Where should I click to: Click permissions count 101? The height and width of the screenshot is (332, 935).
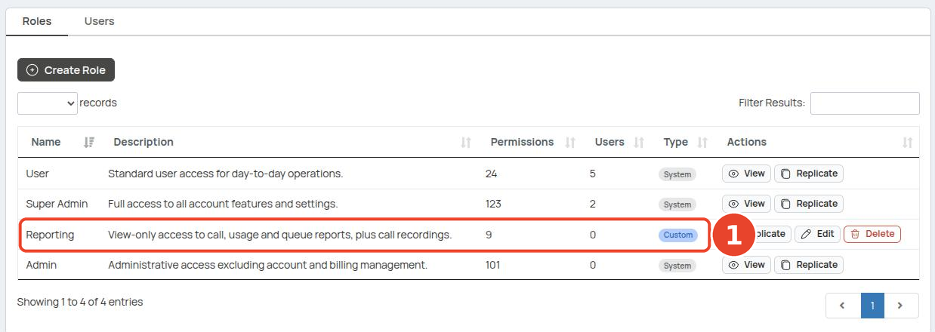click(x=493, y=265)
